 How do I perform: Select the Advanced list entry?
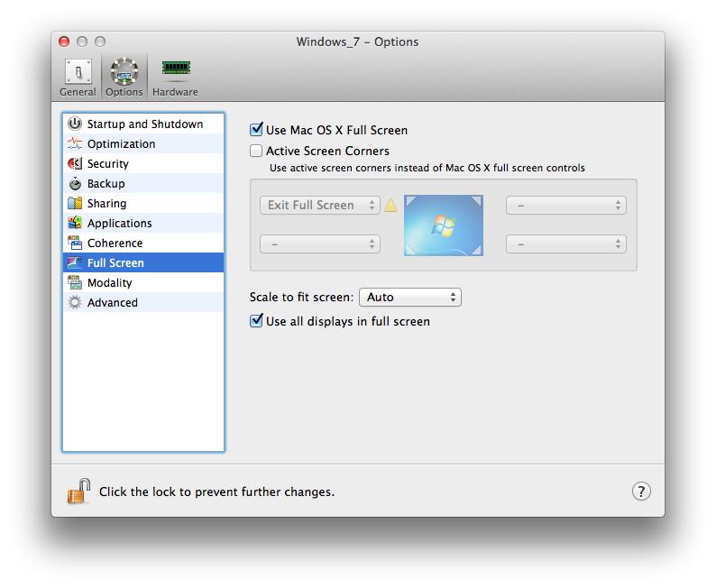[x=143, y=303]
